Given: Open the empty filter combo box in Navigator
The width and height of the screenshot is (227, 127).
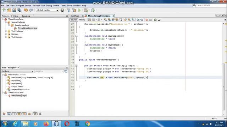Looking at the screenshot, I should [x=49, y=71].
